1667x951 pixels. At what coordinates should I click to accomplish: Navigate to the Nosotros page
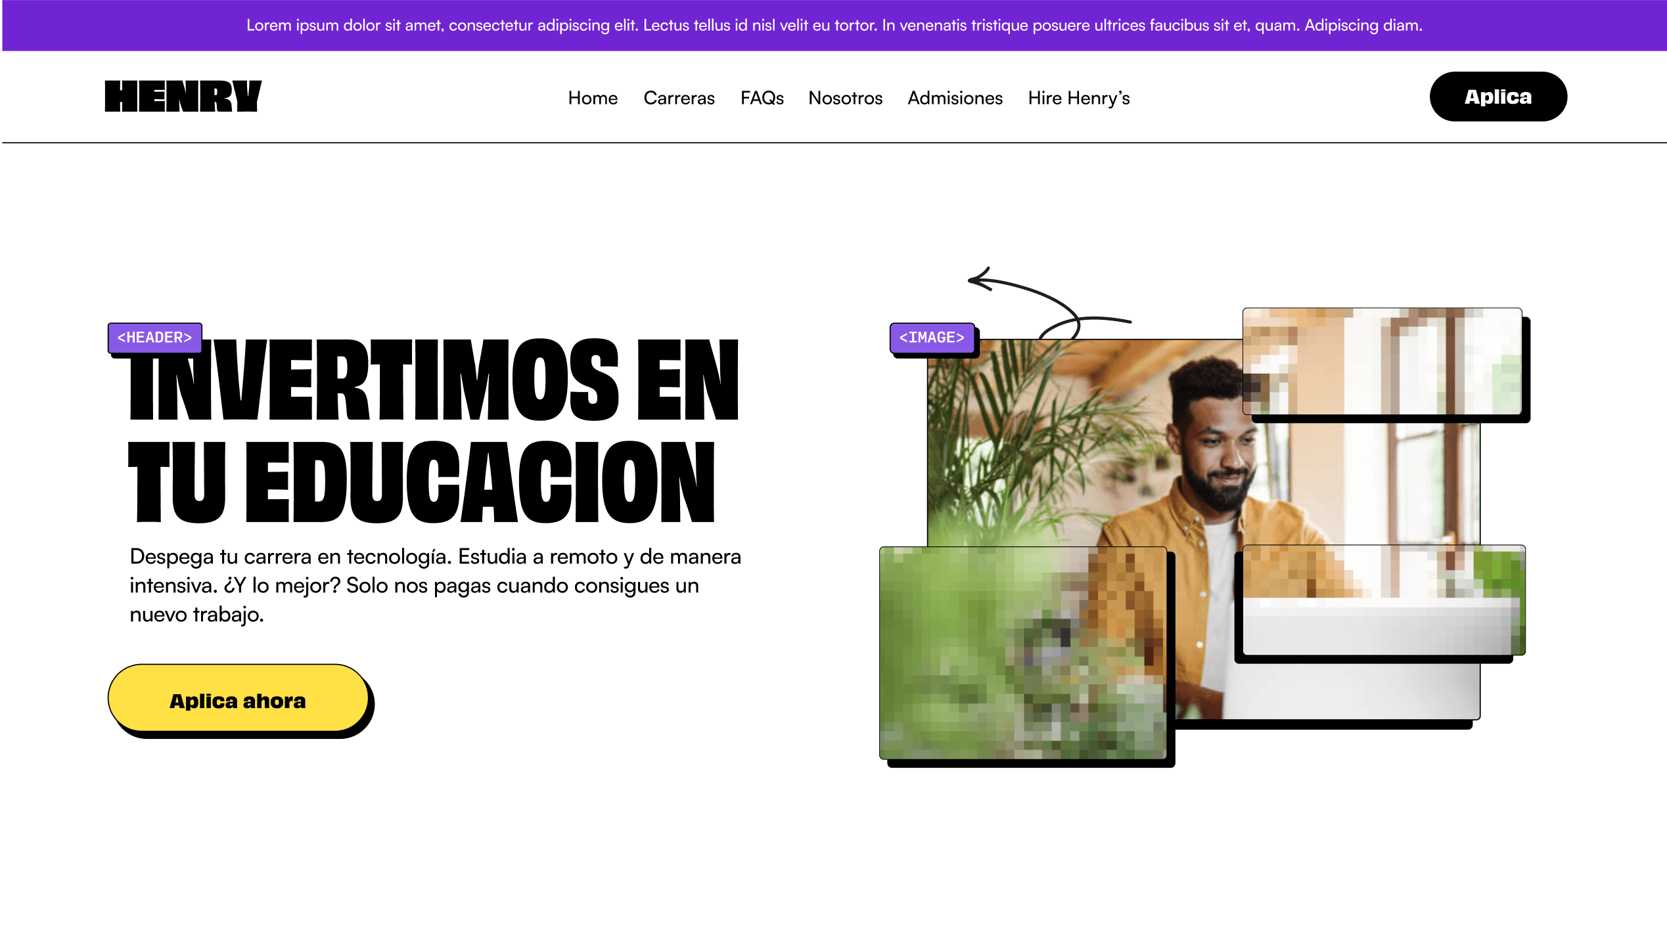pos(845,98)
